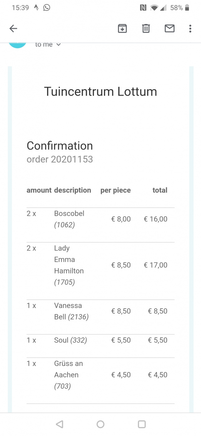This screenshot has height=436, width=201.
Task: Mark as unread with the envelope icon
Action: (170, 29)
